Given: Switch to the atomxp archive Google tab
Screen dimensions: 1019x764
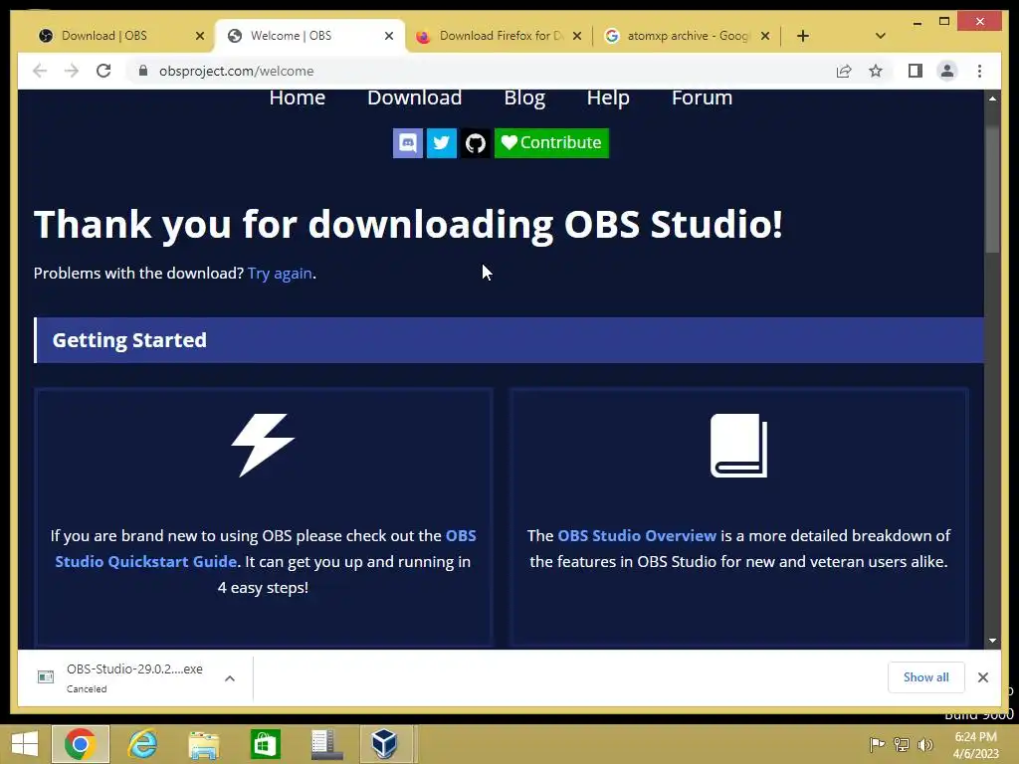Looking at the screenshot, I should pos(688,36).
